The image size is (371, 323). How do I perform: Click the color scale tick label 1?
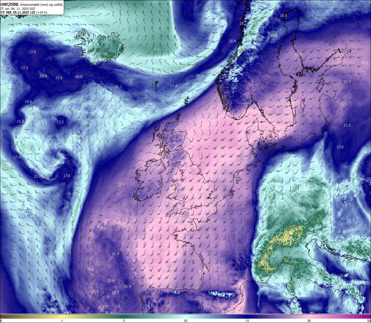click(x=62, y=321)
